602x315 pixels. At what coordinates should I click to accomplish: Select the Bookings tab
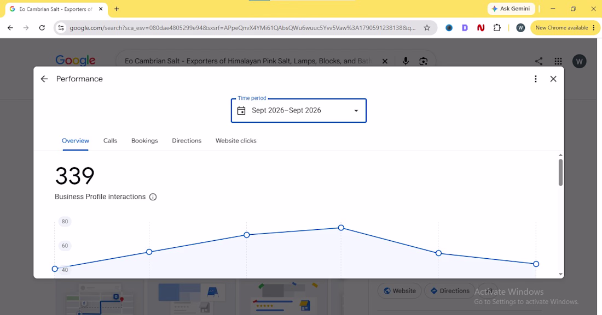144,141
